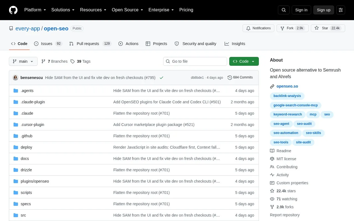
Task: Click the scale icon next to MIT license
Action: tap(272, 159)
